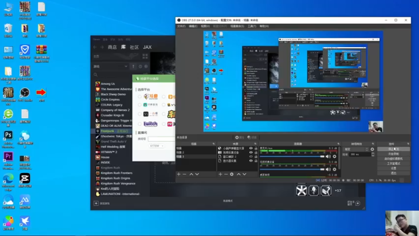Screen dimensions: 419x236
Task: Open Adobe Photoshop desktop shortcut
Action: coord(8,138)
